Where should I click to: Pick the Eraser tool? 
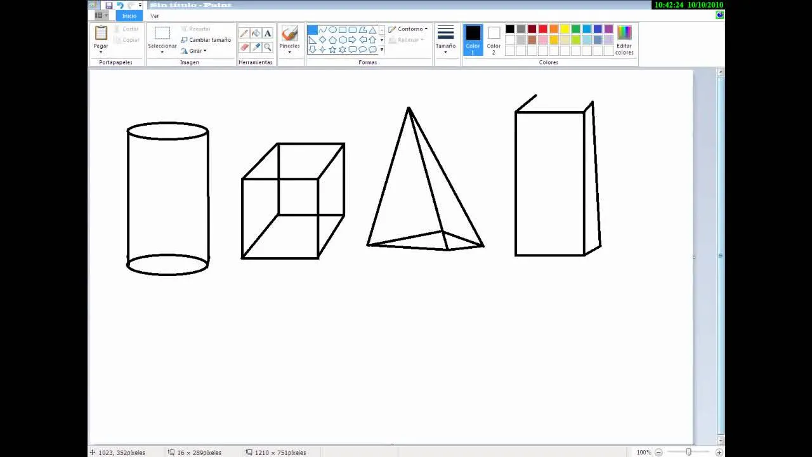click(x=244, y=47)
